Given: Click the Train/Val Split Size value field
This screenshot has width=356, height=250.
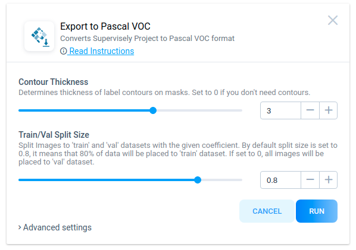Looking at the screenshot, I should tap(280, 180).
